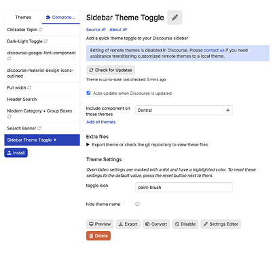Click the red Delete button
273x254 pixels.
coord(98,236)
